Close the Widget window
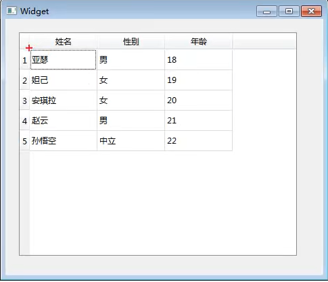This screenshot has width=328, height=282. coord(311,11)
